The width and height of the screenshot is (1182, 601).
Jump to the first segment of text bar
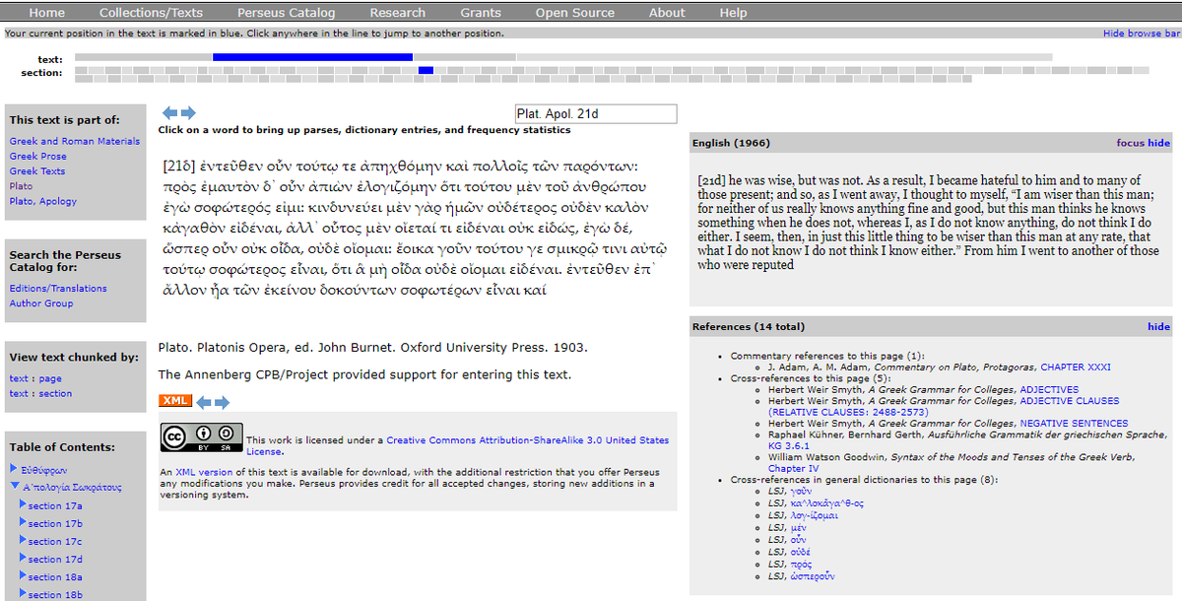pyautogui.click(x=143, y=57)
